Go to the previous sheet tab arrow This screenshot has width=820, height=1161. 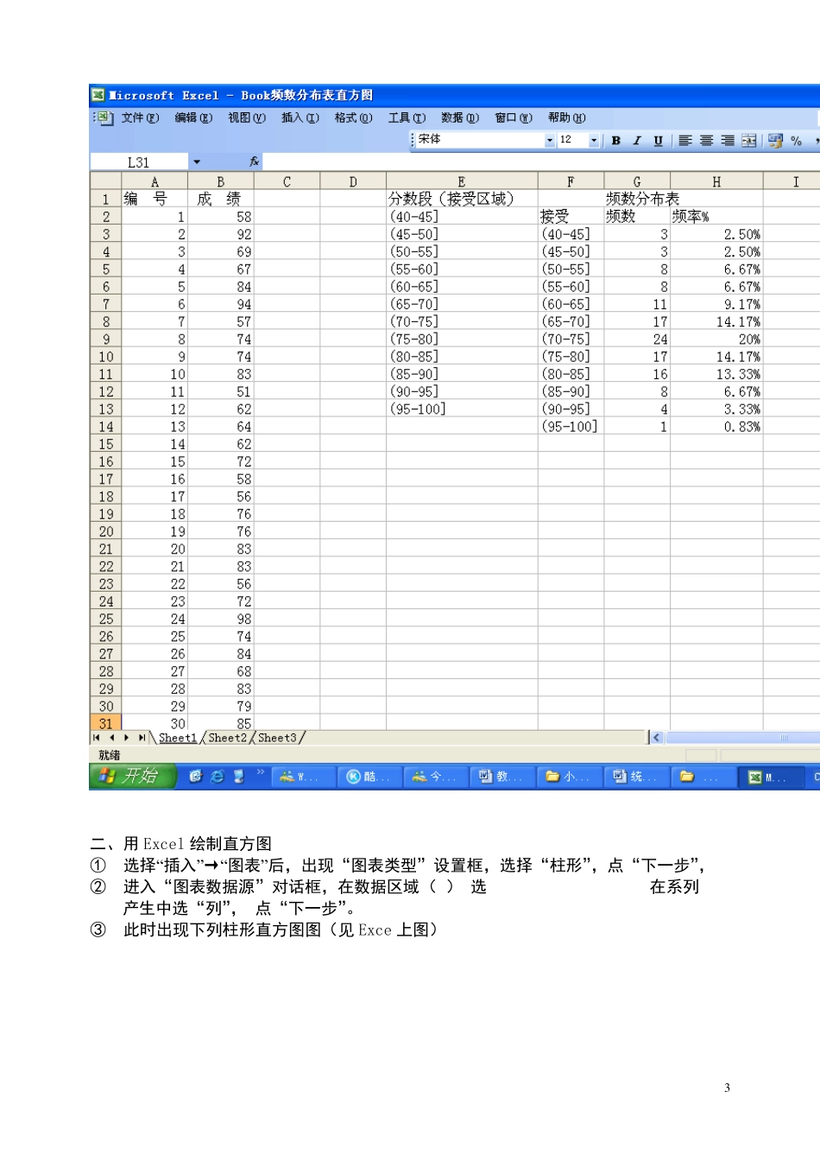(x=112, y=738)
